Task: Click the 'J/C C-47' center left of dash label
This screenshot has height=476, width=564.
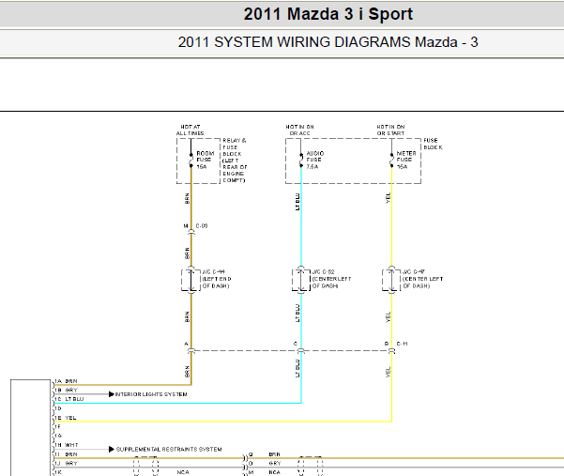Action: [x=422, y=279]
